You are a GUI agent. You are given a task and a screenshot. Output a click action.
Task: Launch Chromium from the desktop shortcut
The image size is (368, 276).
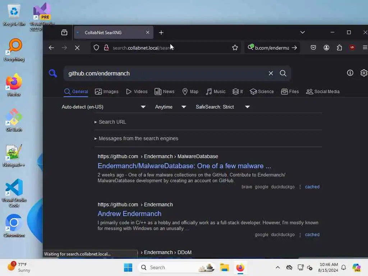(14, 226)
